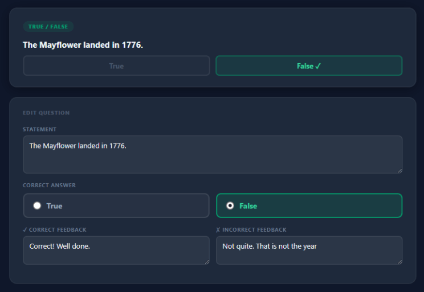Viewport: 424px width, 292px height.
Task: Click the X icon beside Incorrect Feedback label
Action: pyautogui.click(x=218, y=230)
